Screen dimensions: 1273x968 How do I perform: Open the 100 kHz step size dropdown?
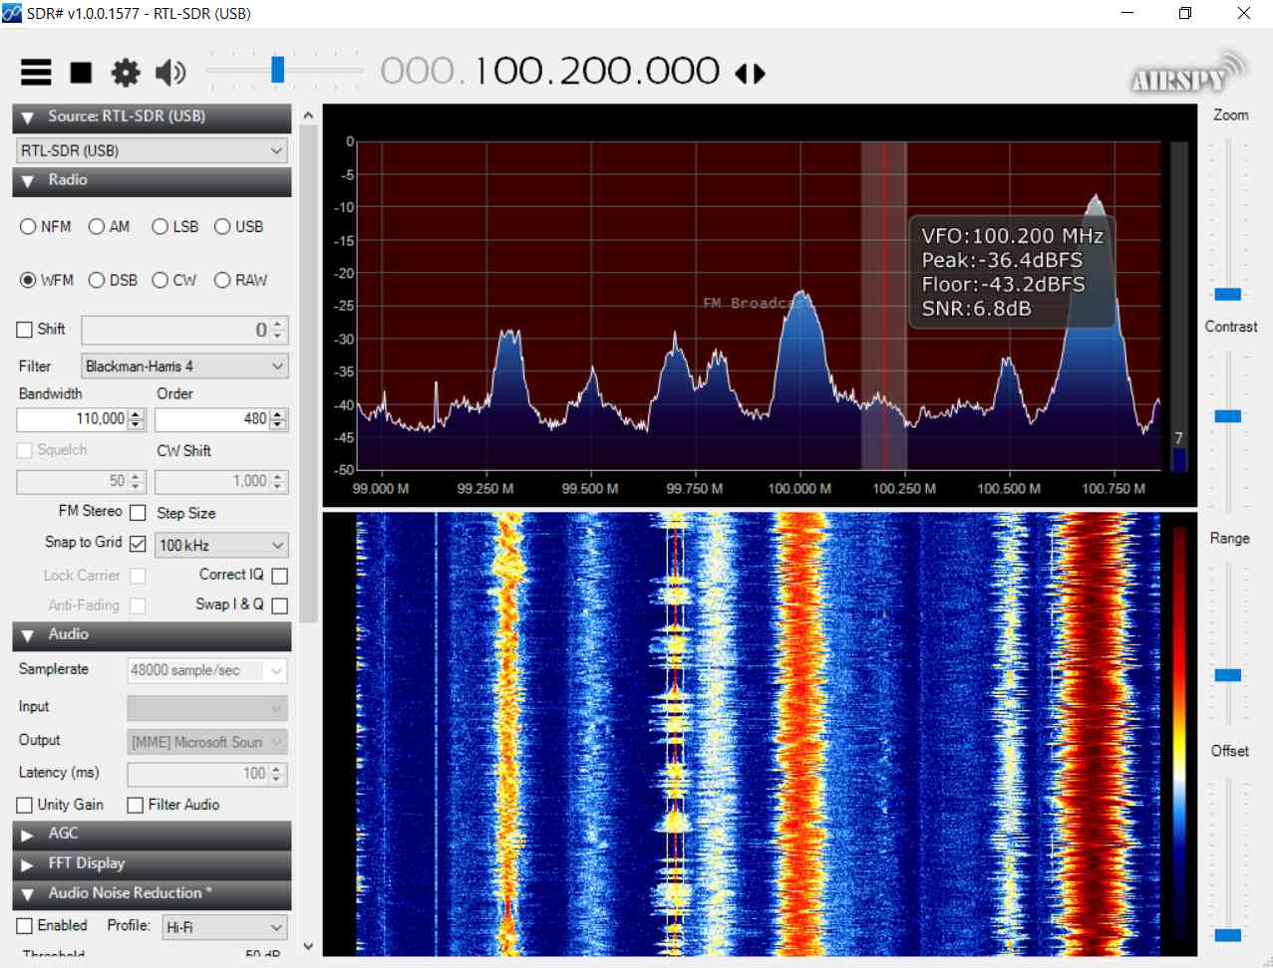(x=221, y=546)
